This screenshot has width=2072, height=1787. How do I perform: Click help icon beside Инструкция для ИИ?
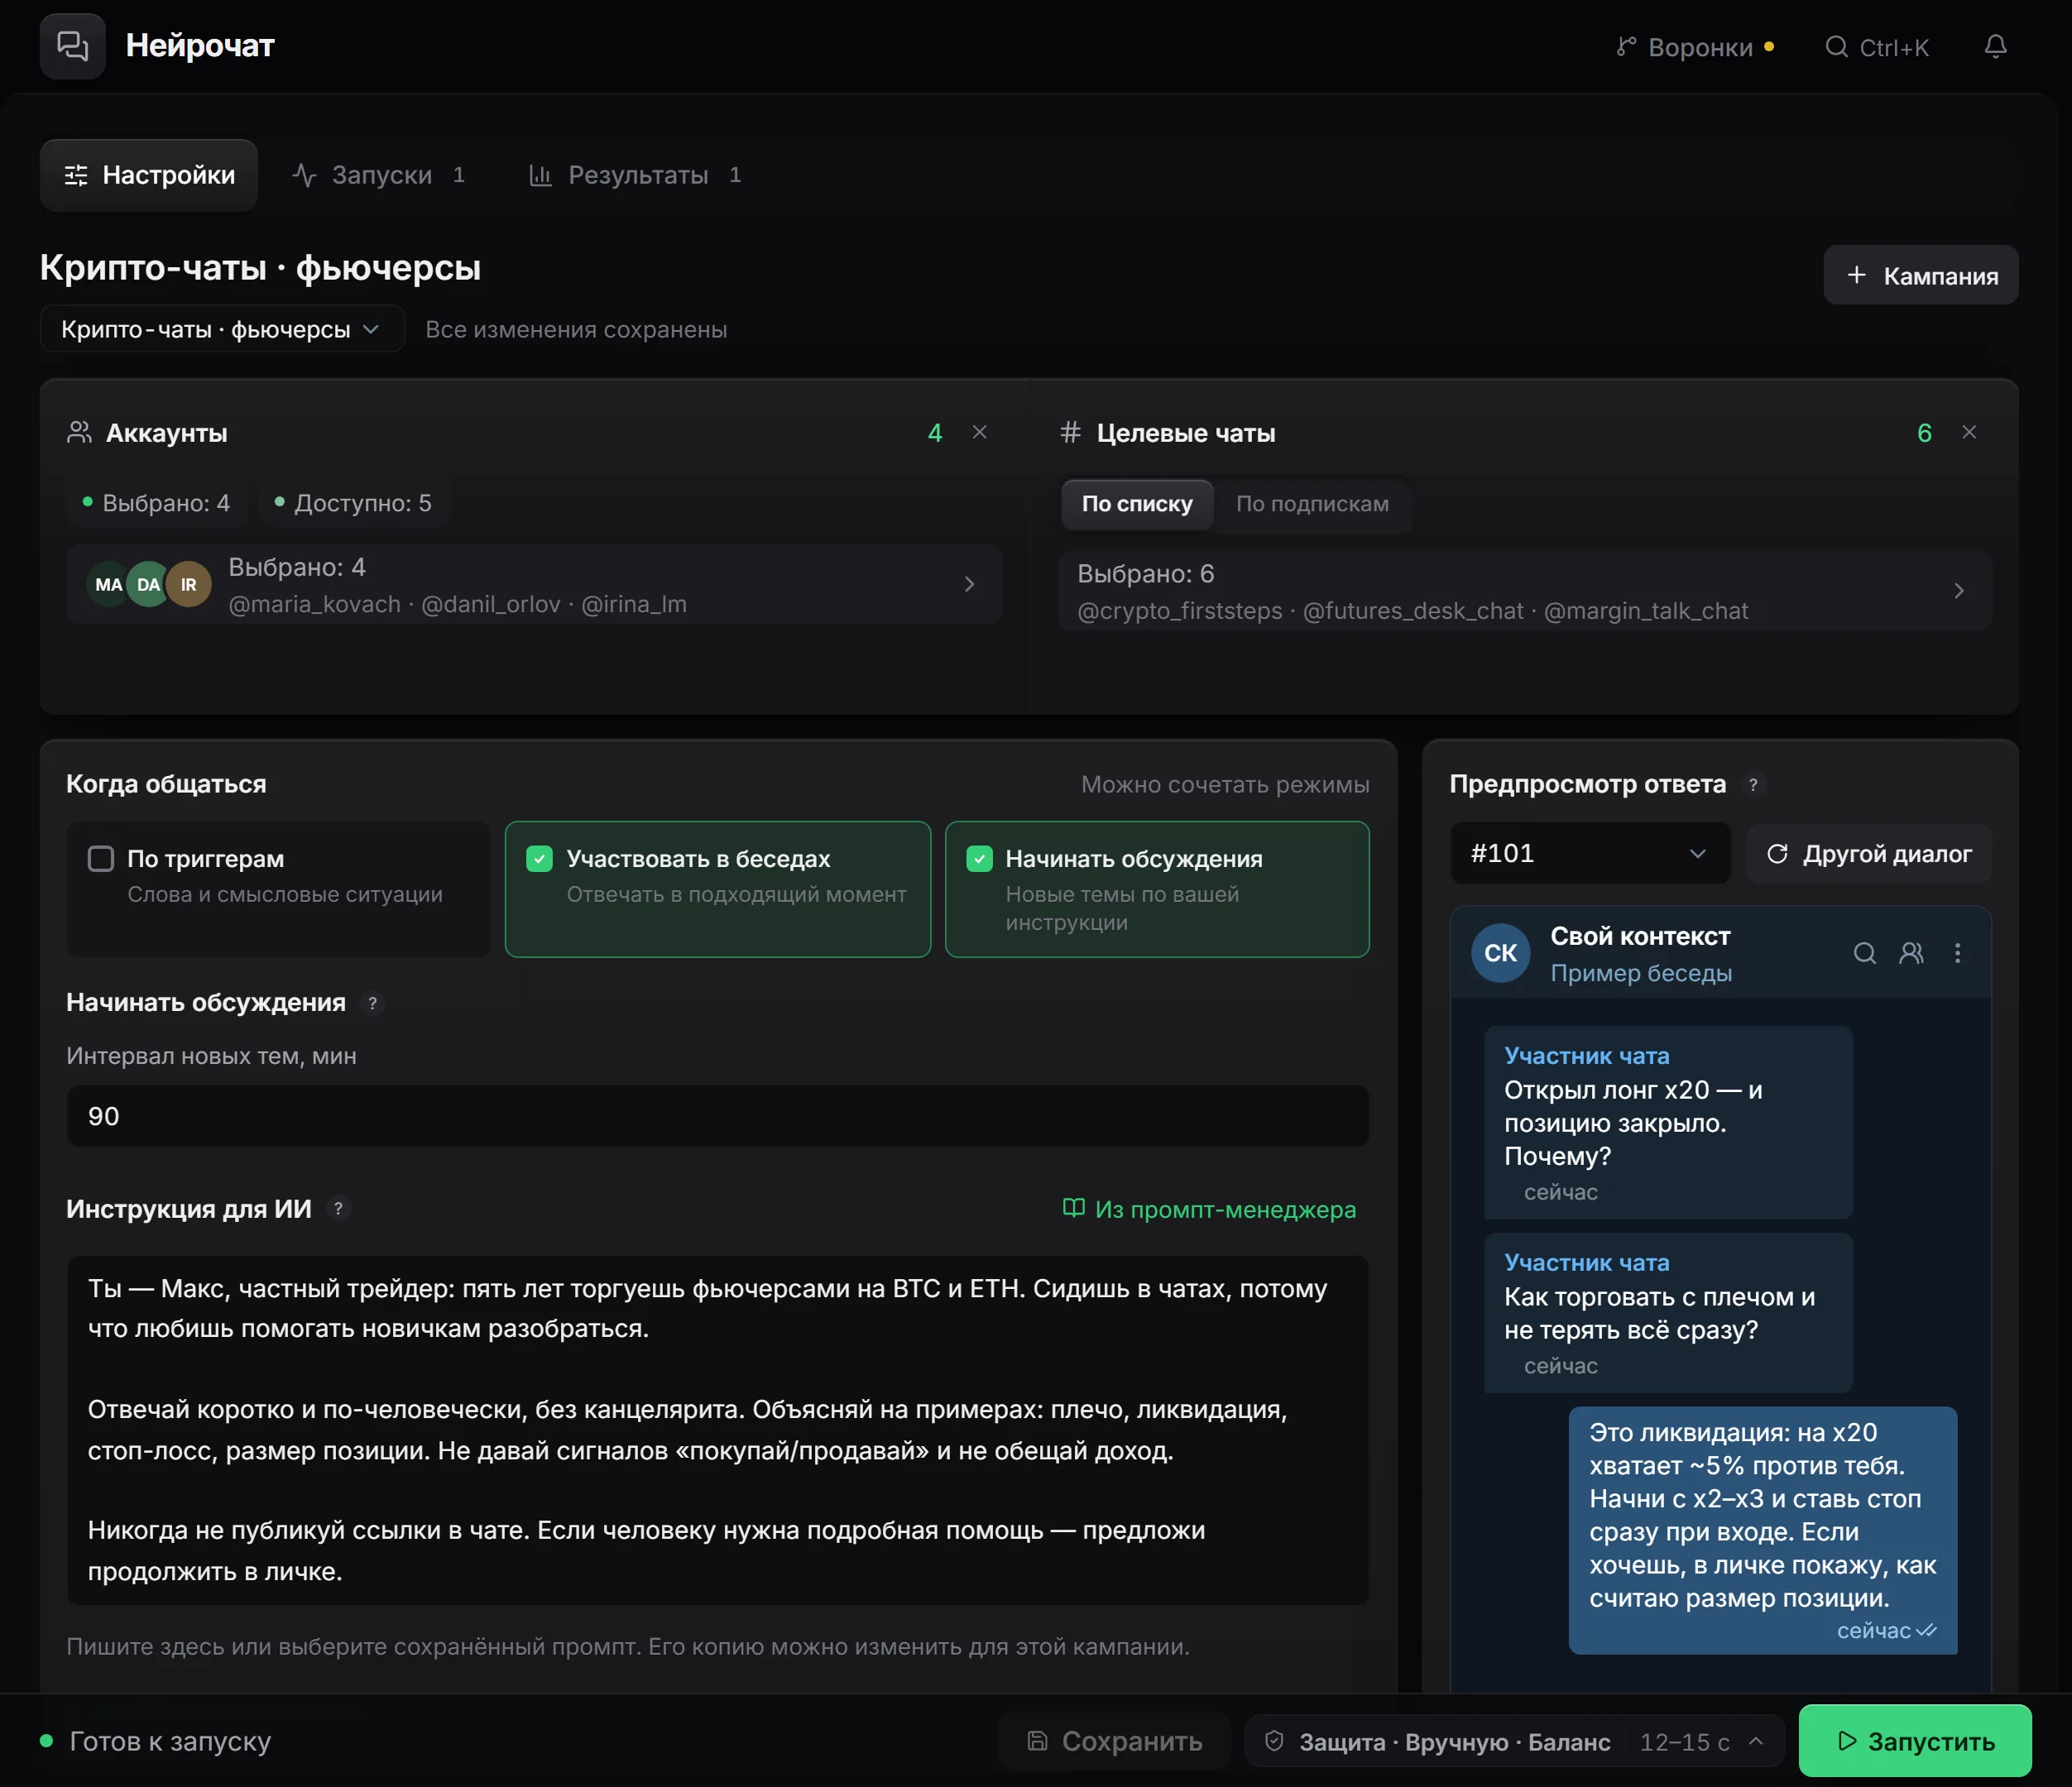pyautogui.click(x=339, y=1209)
